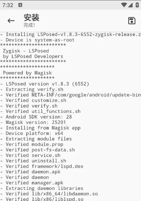This screenshot has width=141, height=201.
Task: Tap the 'Android SDK version: 28' line
Action: pos(36,117)
